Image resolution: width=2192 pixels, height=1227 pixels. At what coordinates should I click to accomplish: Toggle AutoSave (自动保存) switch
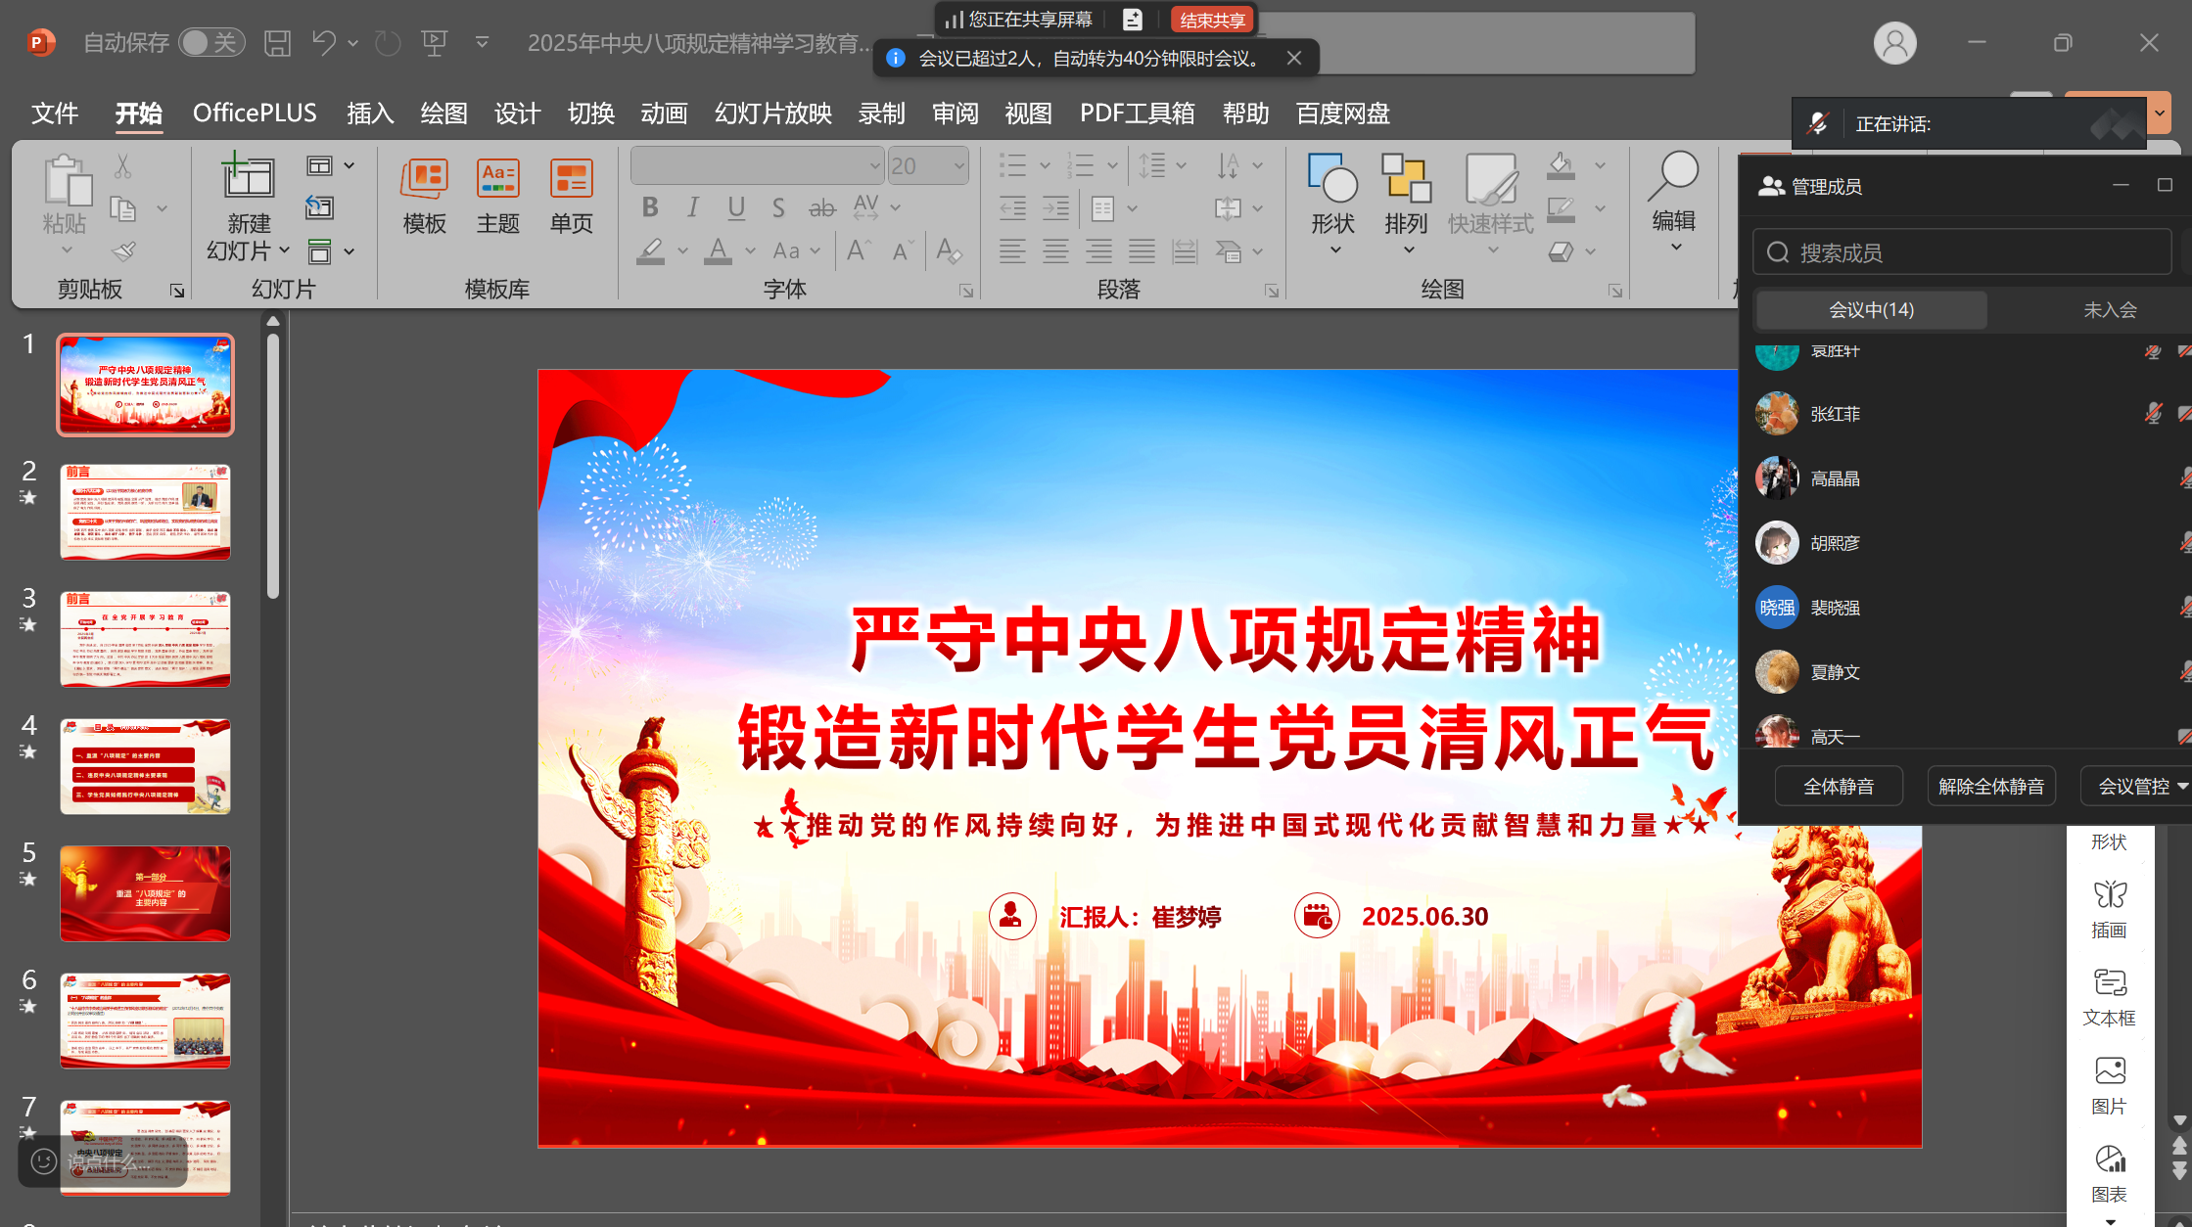pyautogui.click(x=211, y=43)
